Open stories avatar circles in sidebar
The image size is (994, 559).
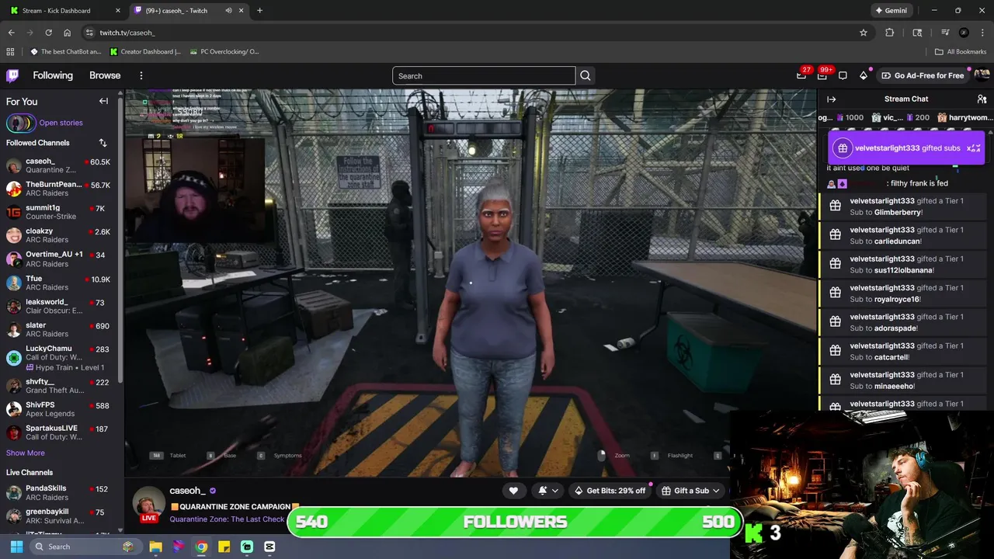21,123
